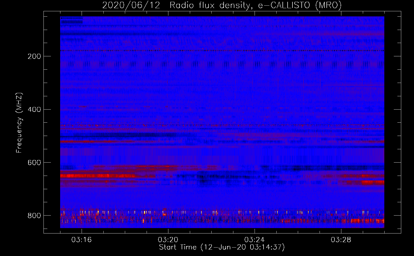Select the 03:24 time label
The width and height of the screenshot is (414, 256).
(255, 240)
